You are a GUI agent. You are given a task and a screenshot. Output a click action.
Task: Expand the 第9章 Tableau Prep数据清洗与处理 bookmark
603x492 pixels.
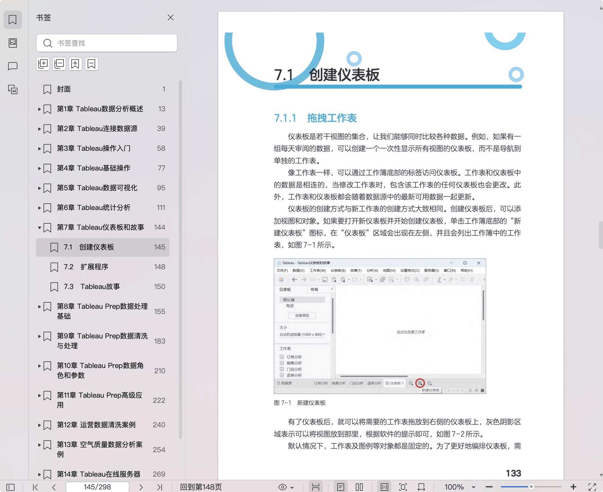click(39, 336)
